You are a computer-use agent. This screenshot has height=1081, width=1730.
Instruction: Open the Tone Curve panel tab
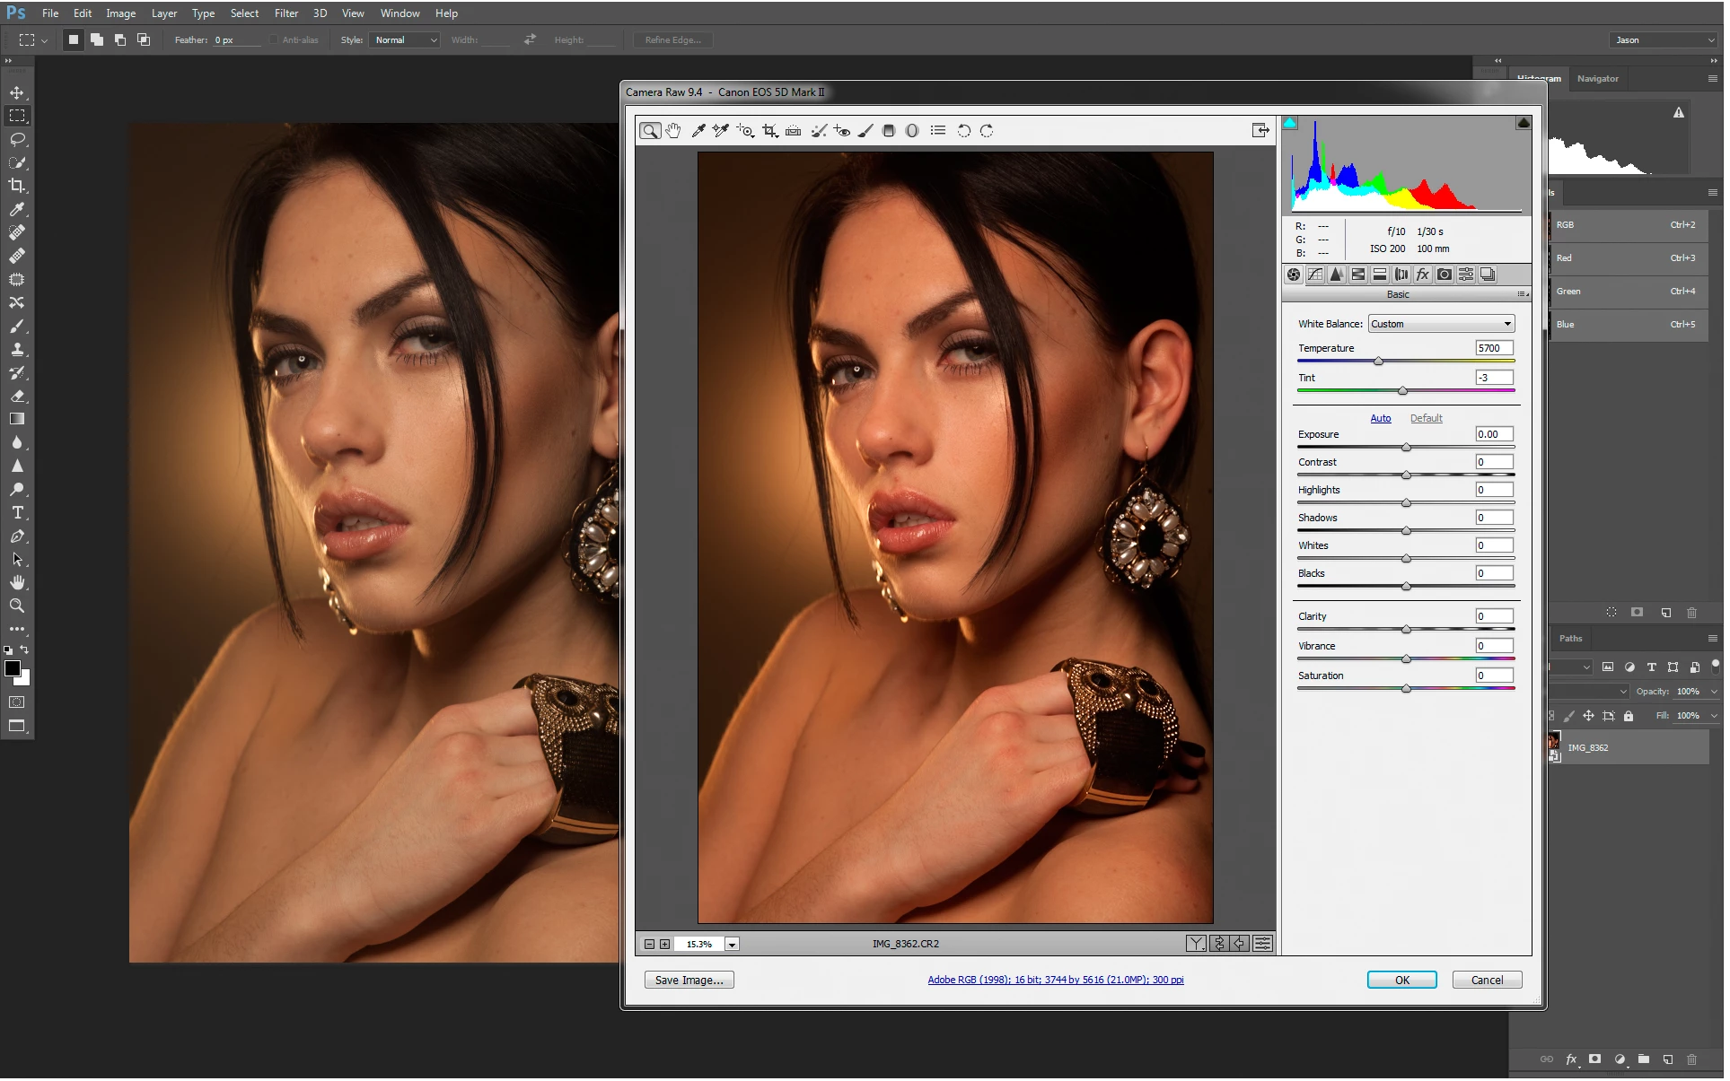[1317, 275]
